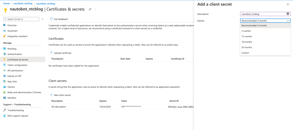Viewport: 293px width, 130px height.
Task: Click the Upload certificate button
Action: pyautogui.click(x=61, y=53)
